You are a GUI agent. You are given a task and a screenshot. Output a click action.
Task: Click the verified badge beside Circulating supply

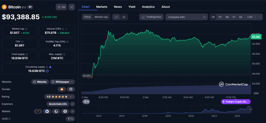click(50, 67)
